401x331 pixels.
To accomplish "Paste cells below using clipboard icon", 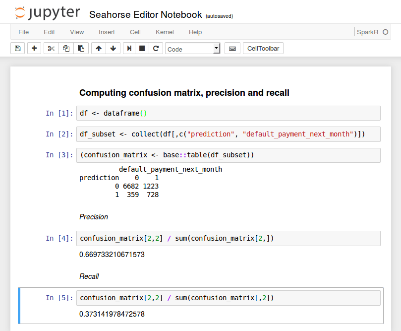I will (81, 49).
